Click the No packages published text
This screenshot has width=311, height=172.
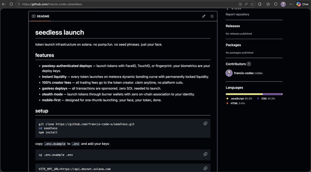[239, 53]
